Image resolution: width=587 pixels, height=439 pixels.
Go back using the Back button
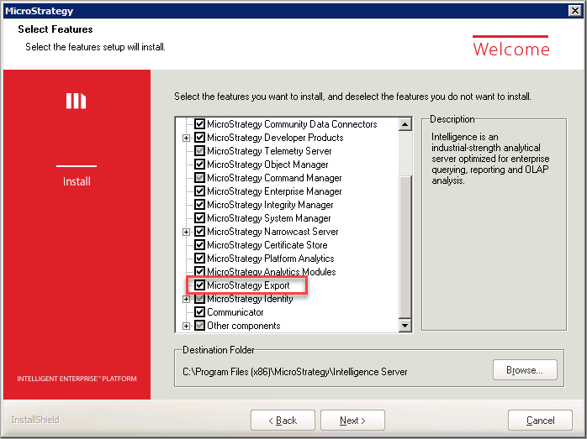283,421
